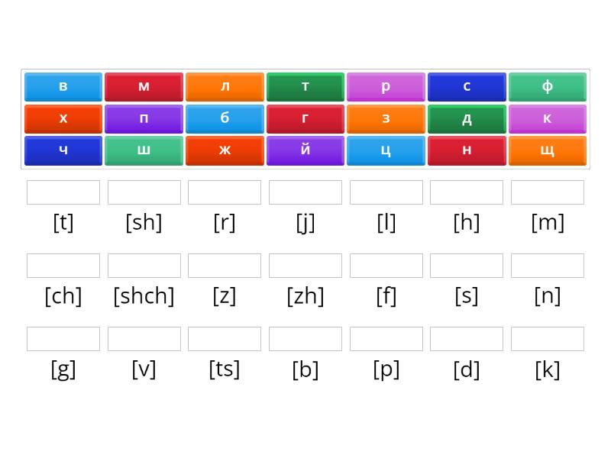Image resolution: width=611 pixels, height=458 pixels.
Task: Click the answer box above [shch] label
Action: (x=144, y=266)
